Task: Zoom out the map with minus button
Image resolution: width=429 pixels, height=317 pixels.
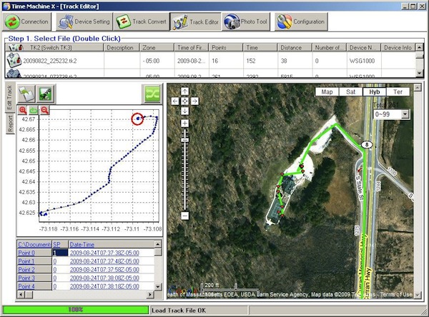Action: [185, 216]
